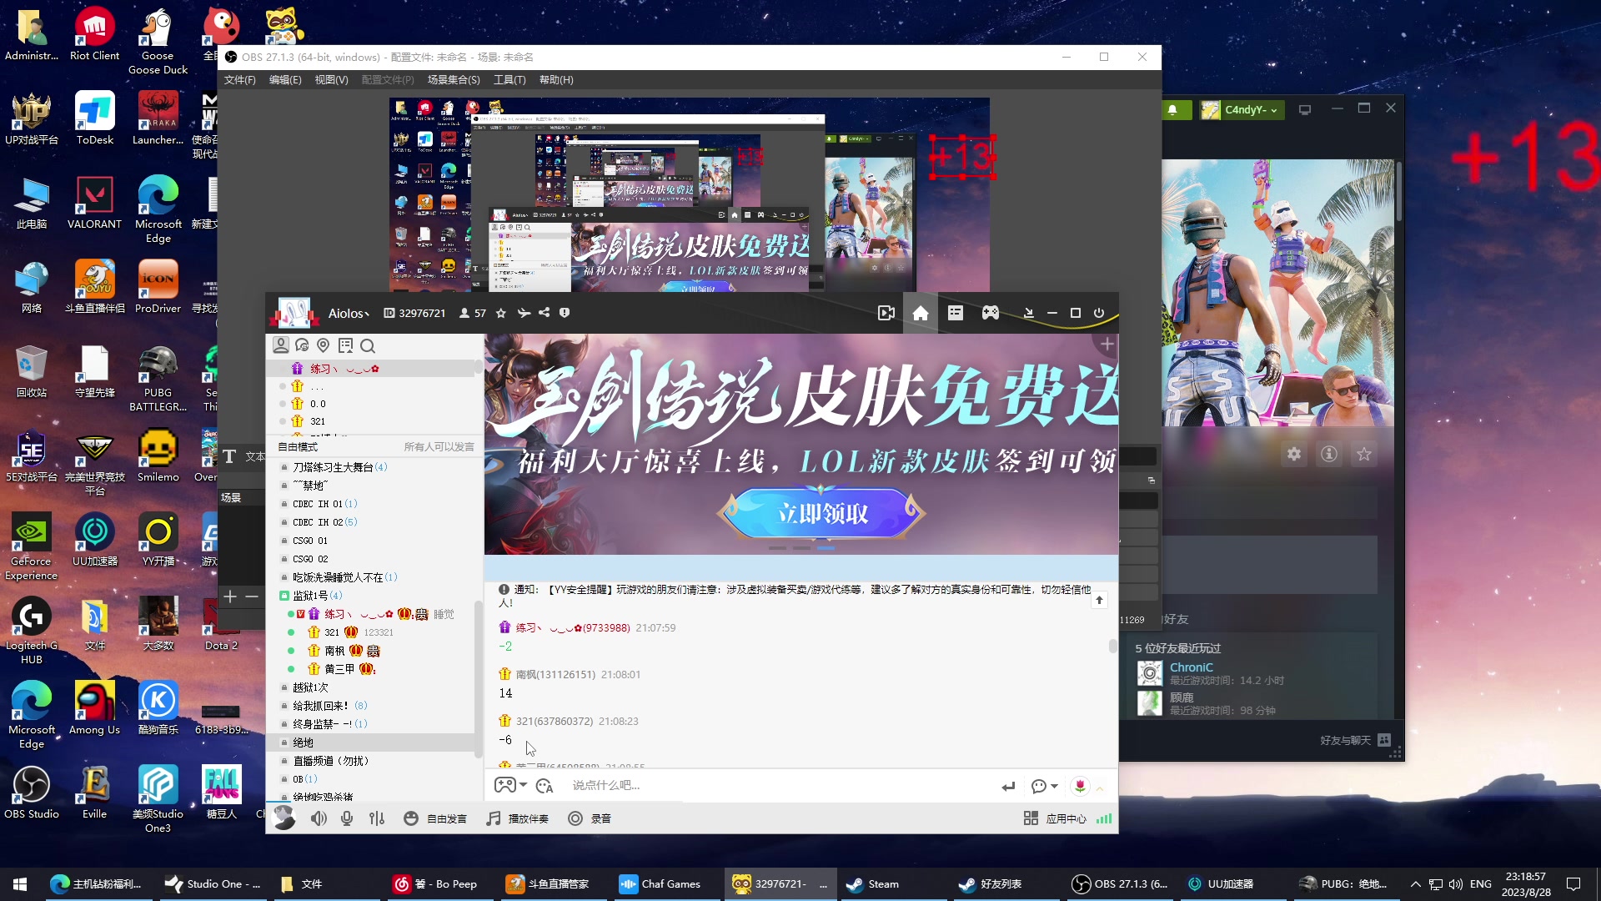This screenshot has width=1601, height=901.
Task: Expand the 刀塔练习生大舞台 channel
Action: pos(284,467)
